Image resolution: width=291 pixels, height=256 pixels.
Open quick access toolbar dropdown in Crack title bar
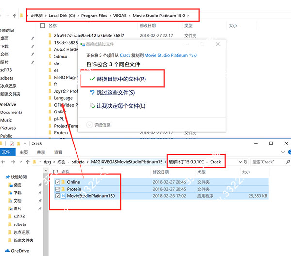click(25, 144)
